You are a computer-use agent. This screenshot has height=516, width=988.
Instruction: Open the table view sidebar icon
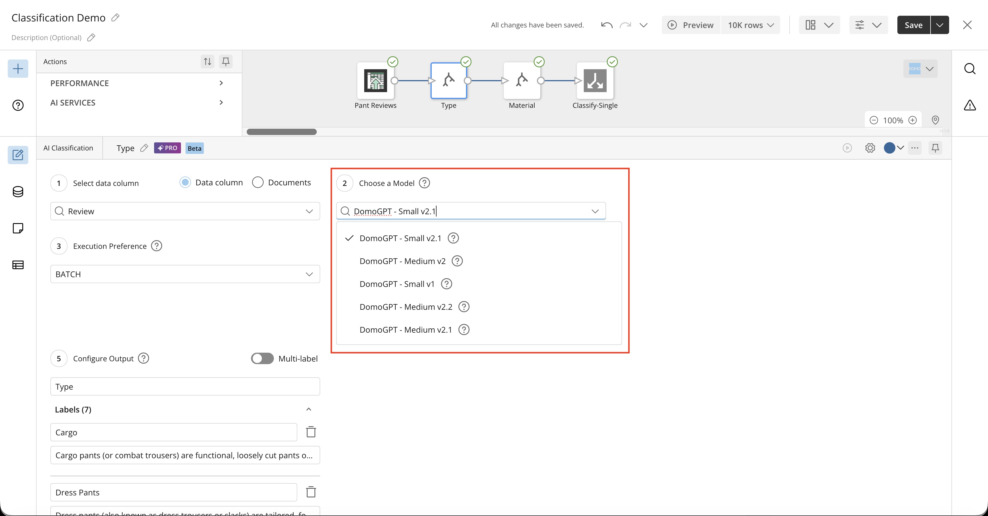tap(18, 265)
